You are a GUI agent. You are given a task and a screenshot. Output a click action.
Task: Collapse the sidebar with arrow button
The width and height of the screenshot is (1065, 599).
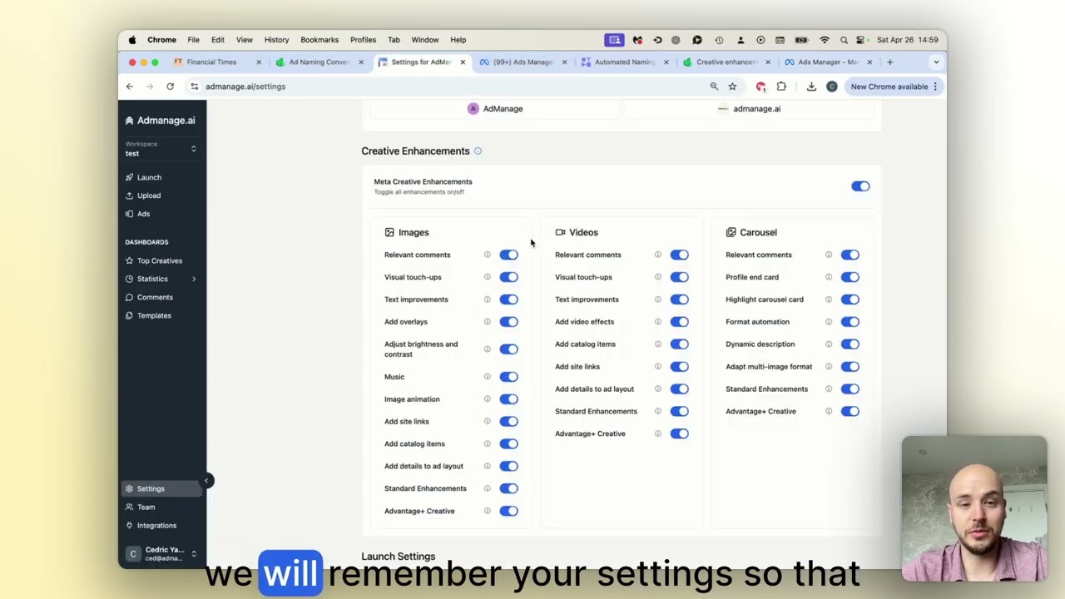point(206,480)
